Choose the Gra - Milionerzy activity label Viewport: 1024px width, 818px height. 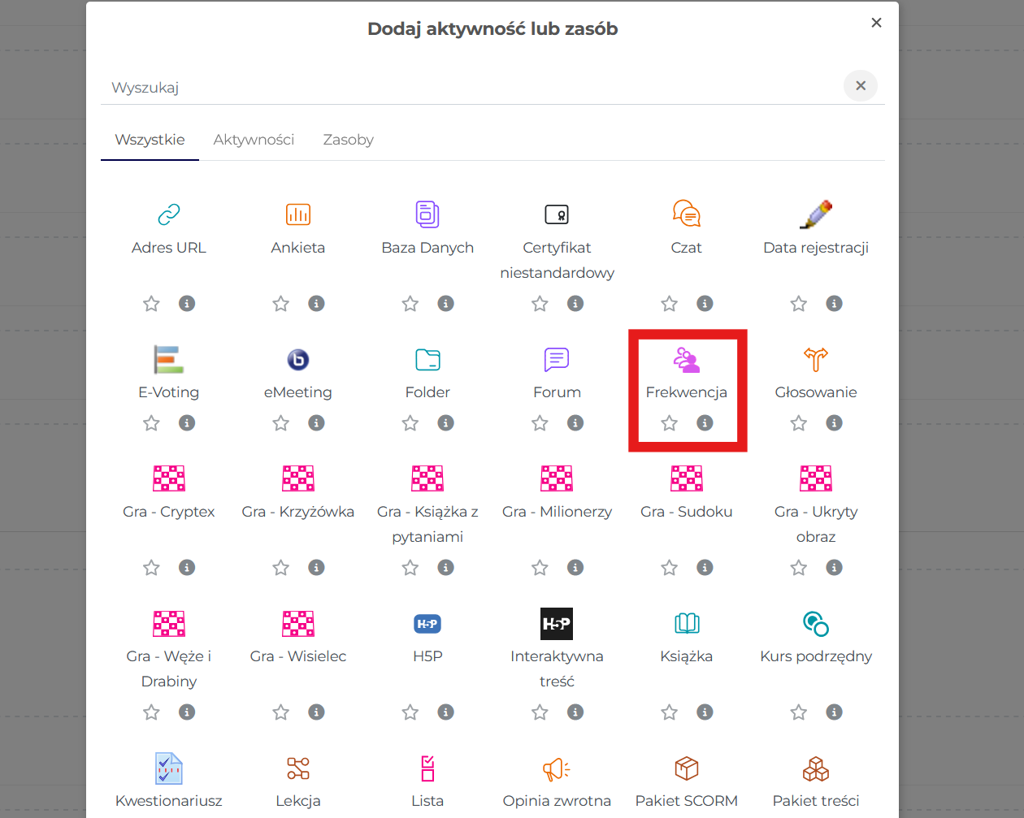[557, 512]
